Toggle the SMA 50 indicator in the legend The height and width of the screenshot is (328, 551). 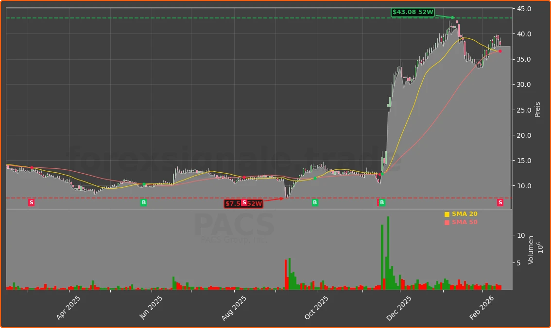coord(462,222)
